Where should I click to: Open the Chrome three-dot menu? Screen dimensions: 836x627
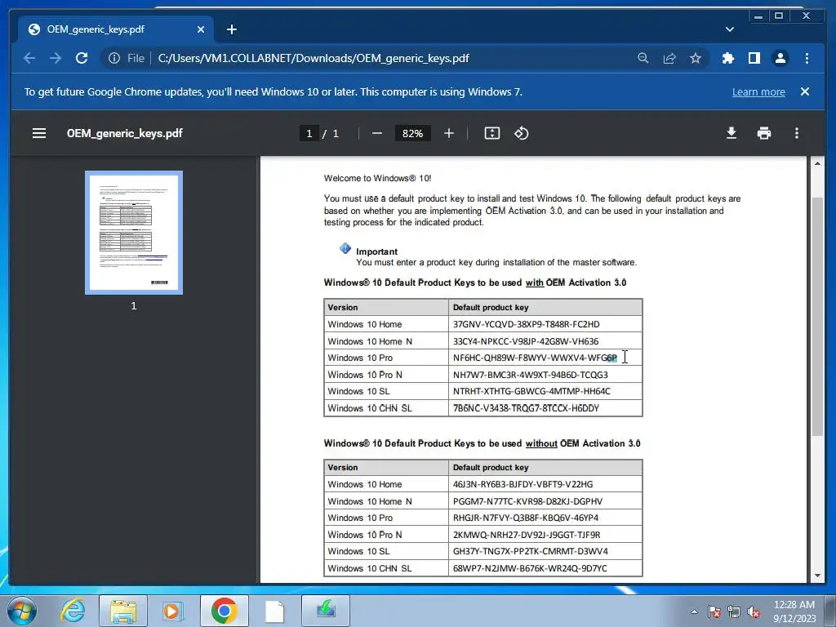click(807, 58)
